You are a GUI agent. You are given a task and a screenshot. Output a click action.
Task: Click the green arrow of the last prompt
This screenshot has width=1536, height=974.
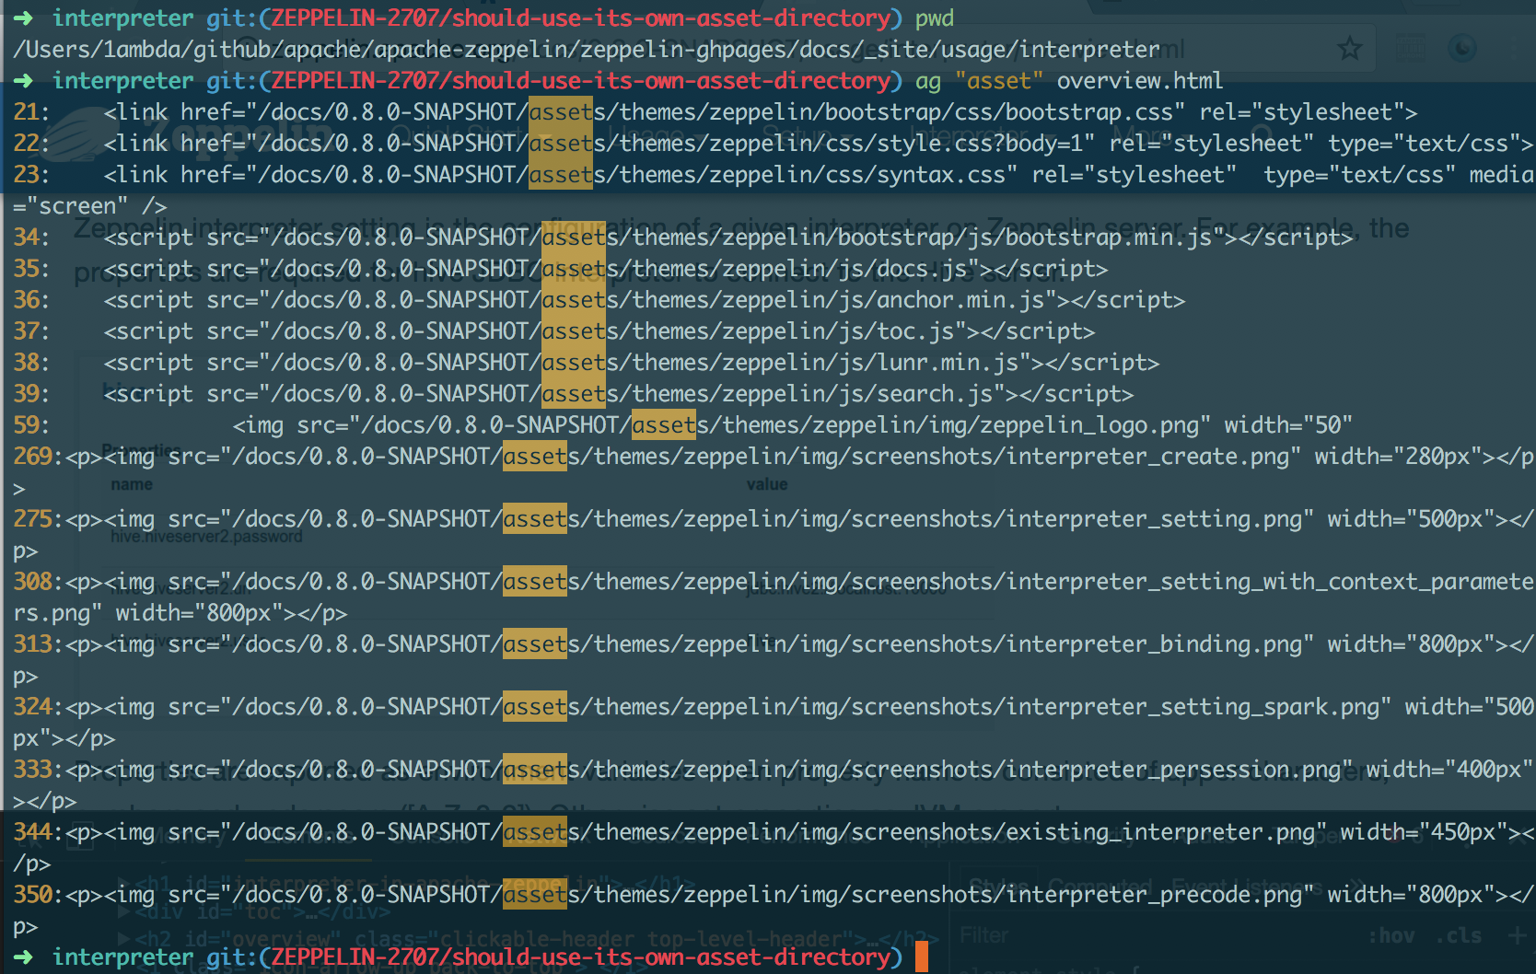coord(24,957)
